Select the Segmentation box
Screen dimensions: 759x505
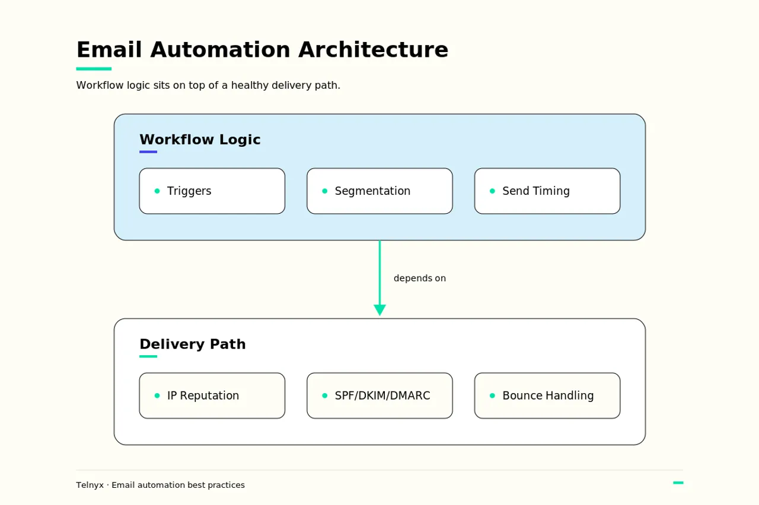coord(379,191)
